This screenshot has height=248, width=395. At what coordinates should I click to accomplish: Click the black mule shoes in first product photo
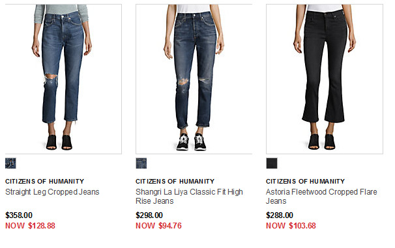pyautogui.click(x=59, y=143)
